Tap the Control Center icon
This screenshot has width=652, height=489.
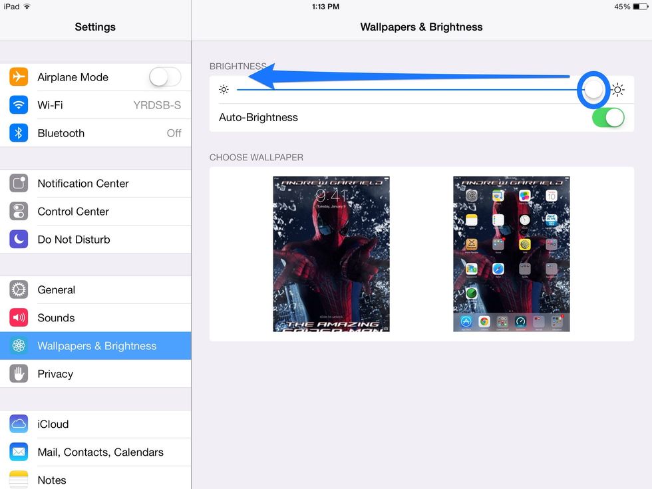[x=19, y=212]
